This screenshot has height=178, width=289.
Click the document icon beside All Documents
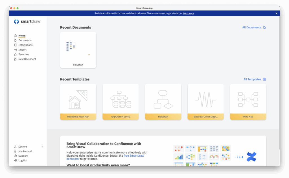[x=264, y=27]
